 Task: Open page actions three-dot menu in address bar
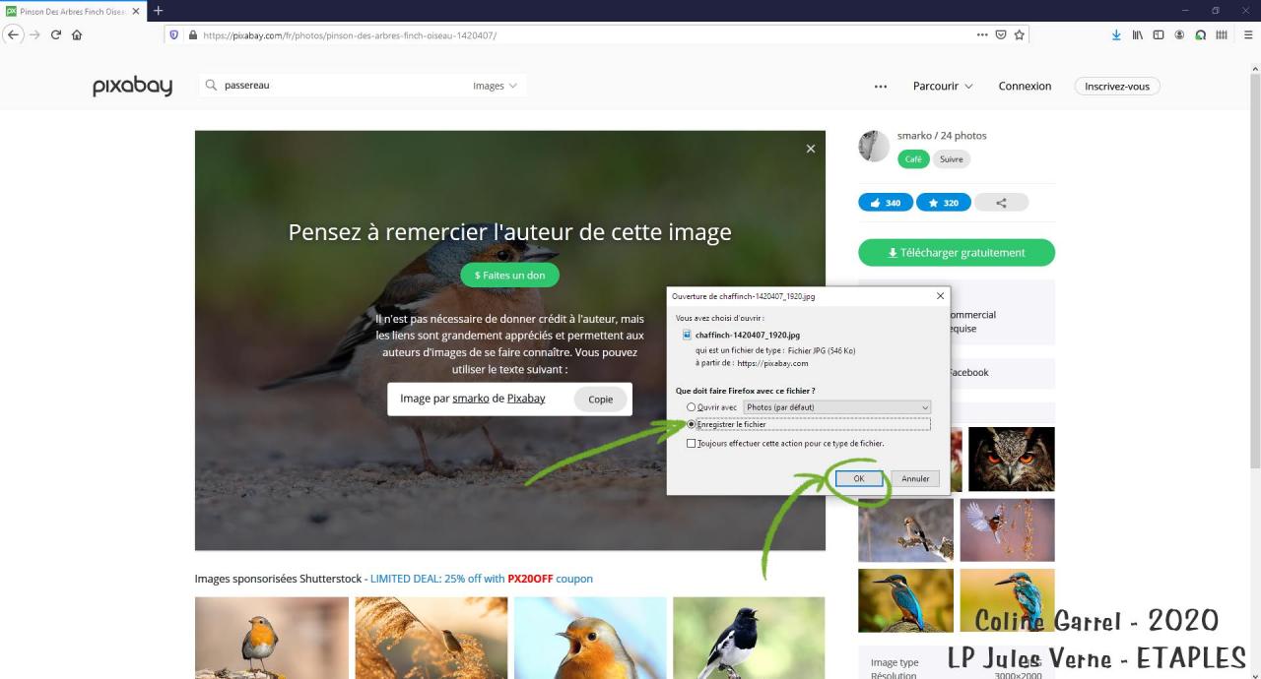pos(982,34)
